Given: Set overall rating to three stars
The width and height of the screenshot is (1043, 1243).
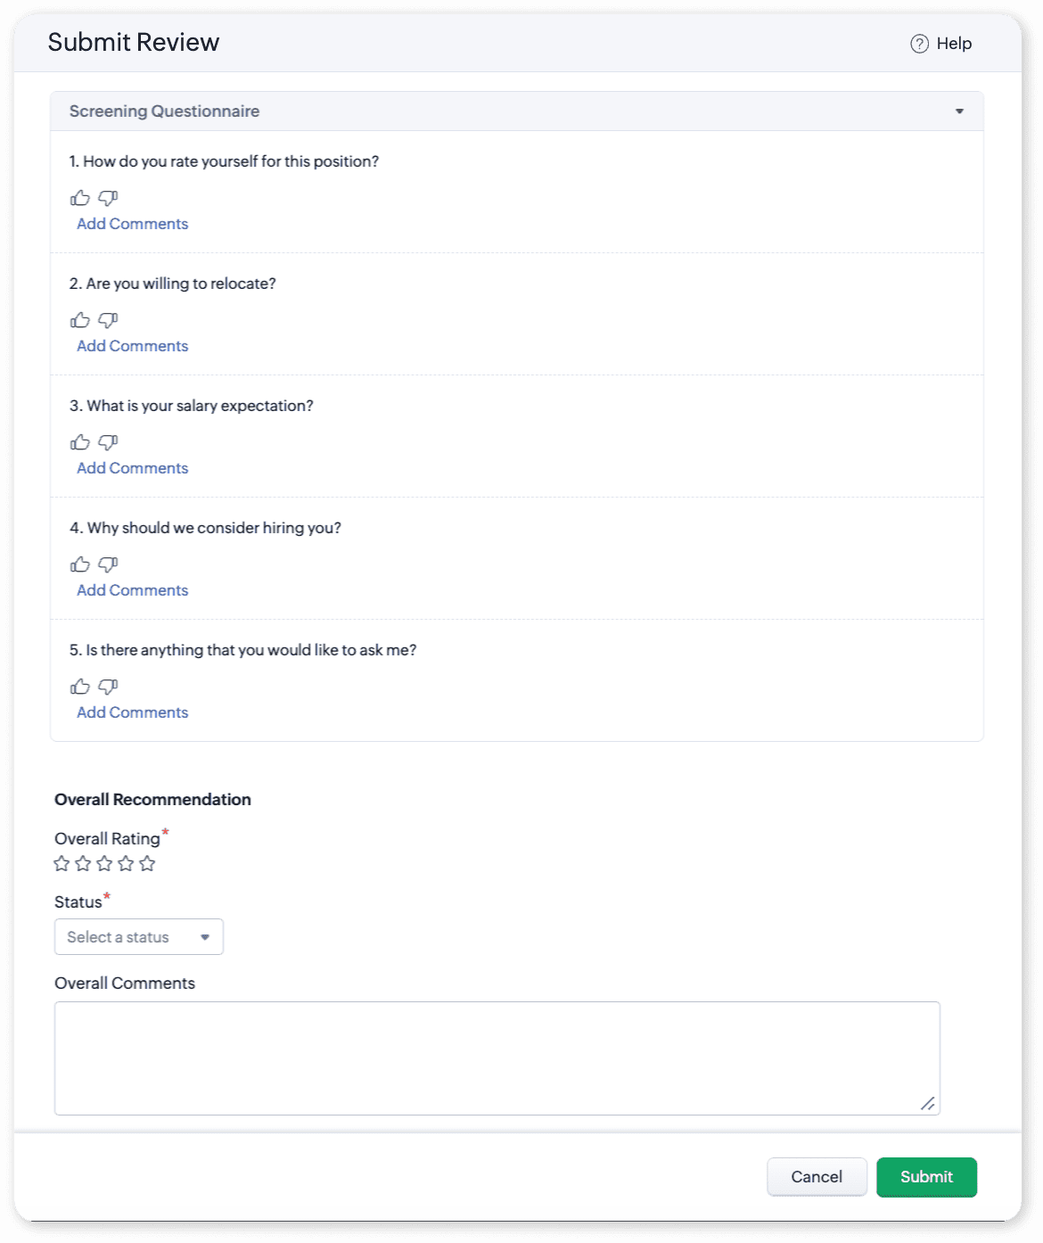Looking at the screenshot, I should point(104,863).
